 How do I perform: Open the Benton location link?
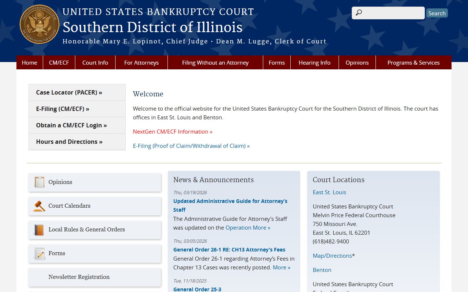click(322, 270)
